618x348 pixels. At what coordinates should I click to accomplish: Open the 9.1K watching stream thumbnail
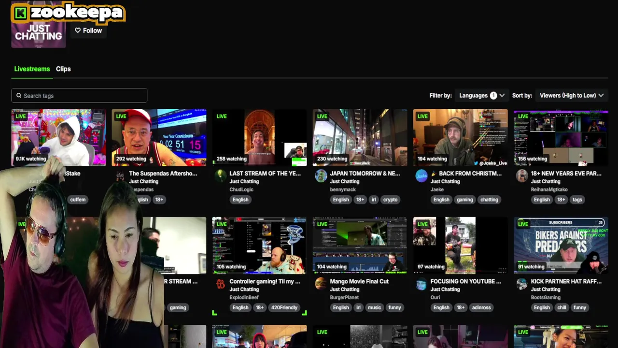pos(58,138)
